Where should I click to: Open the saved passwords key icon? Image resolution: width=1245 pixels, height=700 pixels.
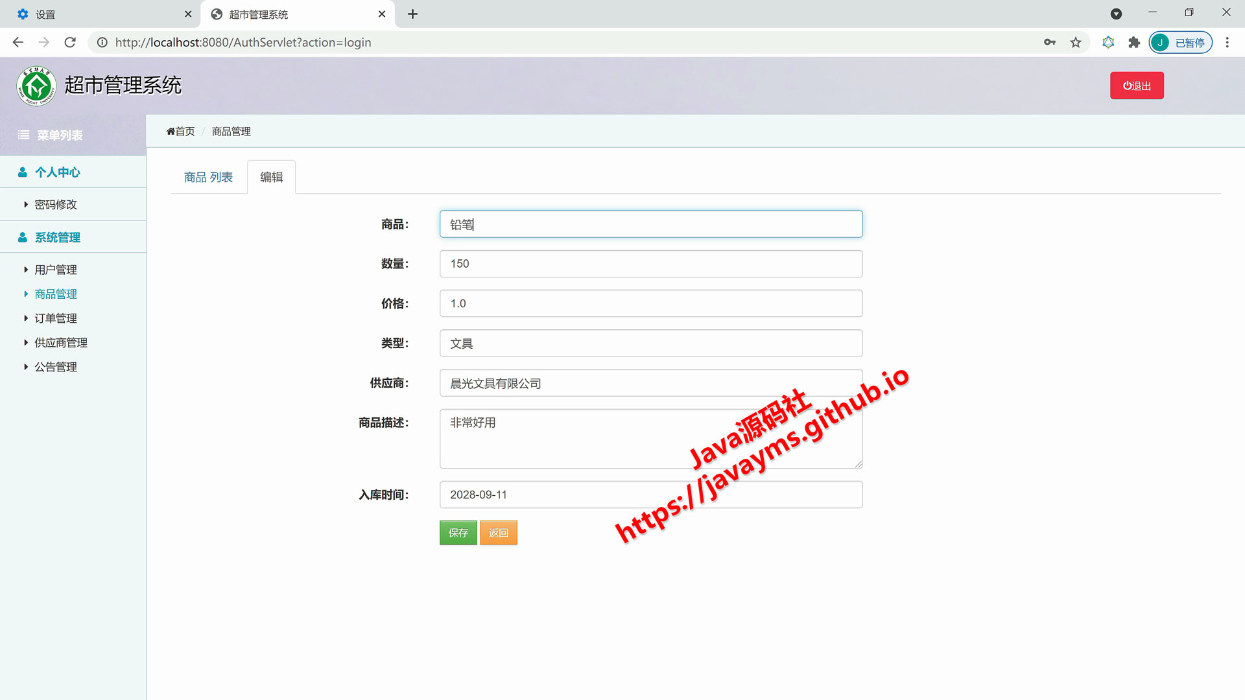coord(1050,42)
